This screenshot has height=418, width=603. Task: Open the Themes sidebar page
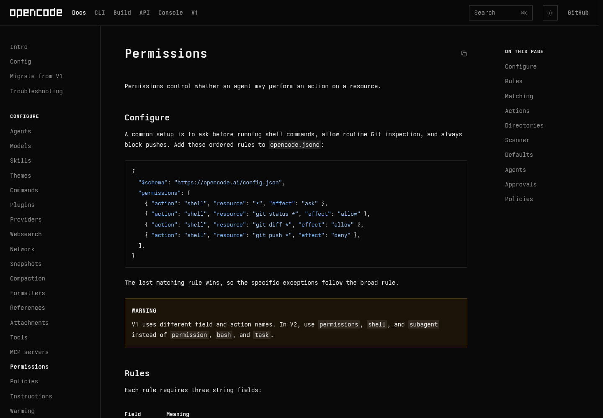click(21, 176)
